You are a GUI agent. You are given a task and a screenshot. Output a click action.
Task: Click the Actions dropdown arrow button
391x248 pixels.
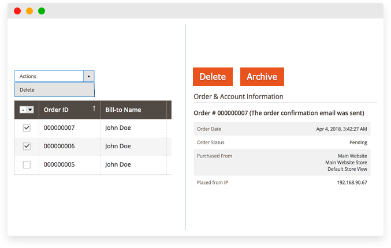pyautogui.click(x=89, y=76)
